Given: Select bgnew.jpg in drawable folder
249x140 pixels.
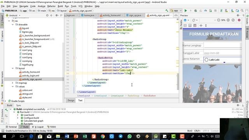Looking at the screenshot, I should point(27,32).
